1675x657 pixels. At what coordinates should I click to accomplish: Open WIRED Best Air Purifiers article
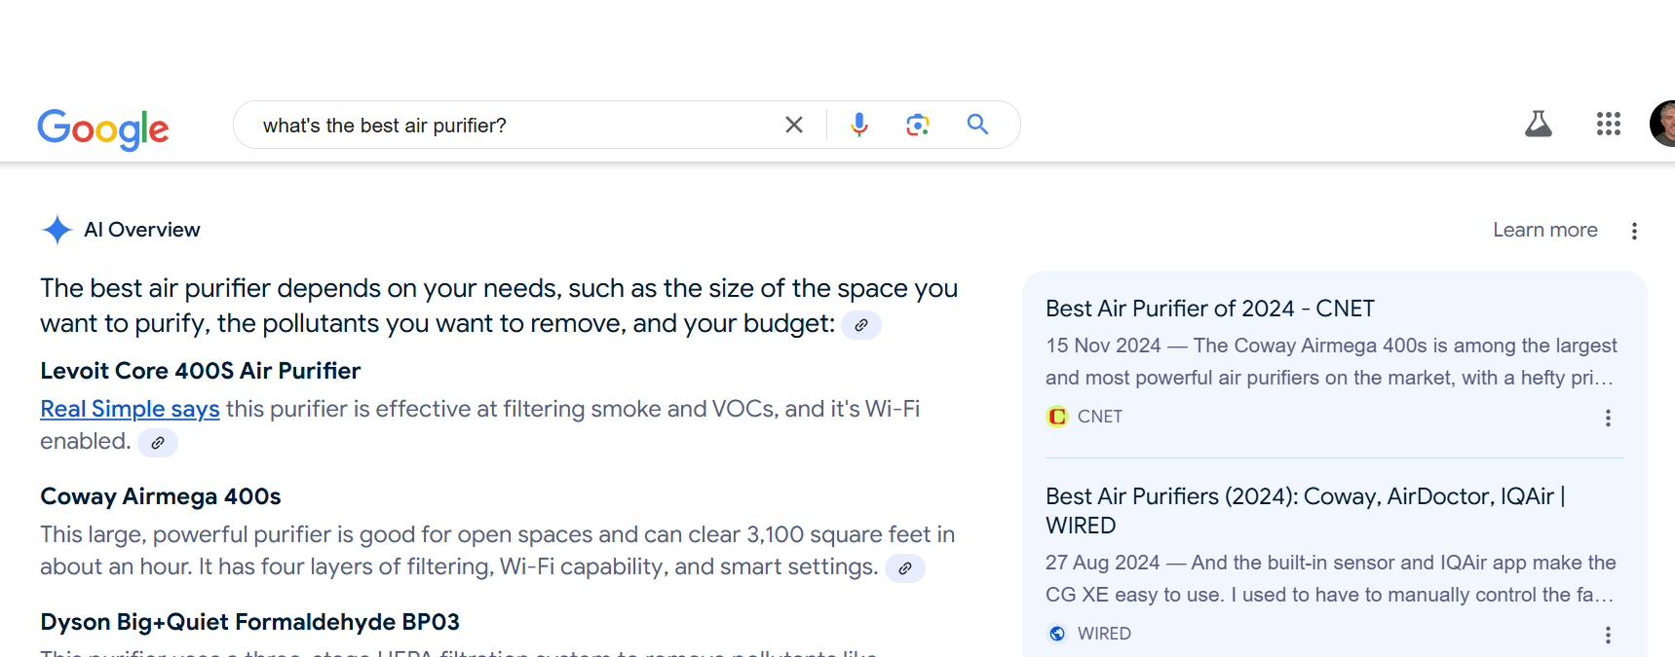[x=1306, y=511]
